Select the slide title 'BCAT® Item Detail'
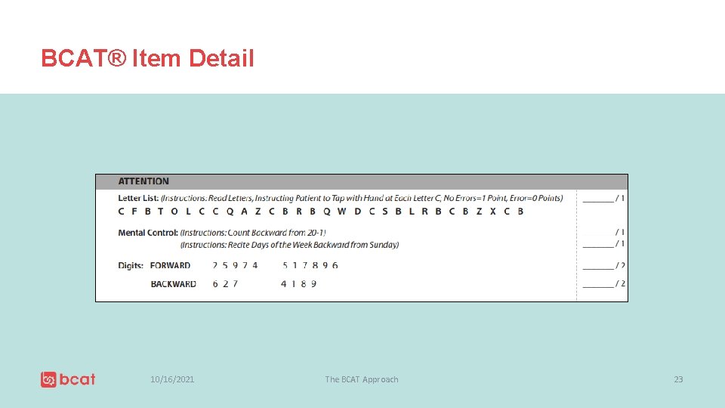 [x=147, y=58]
